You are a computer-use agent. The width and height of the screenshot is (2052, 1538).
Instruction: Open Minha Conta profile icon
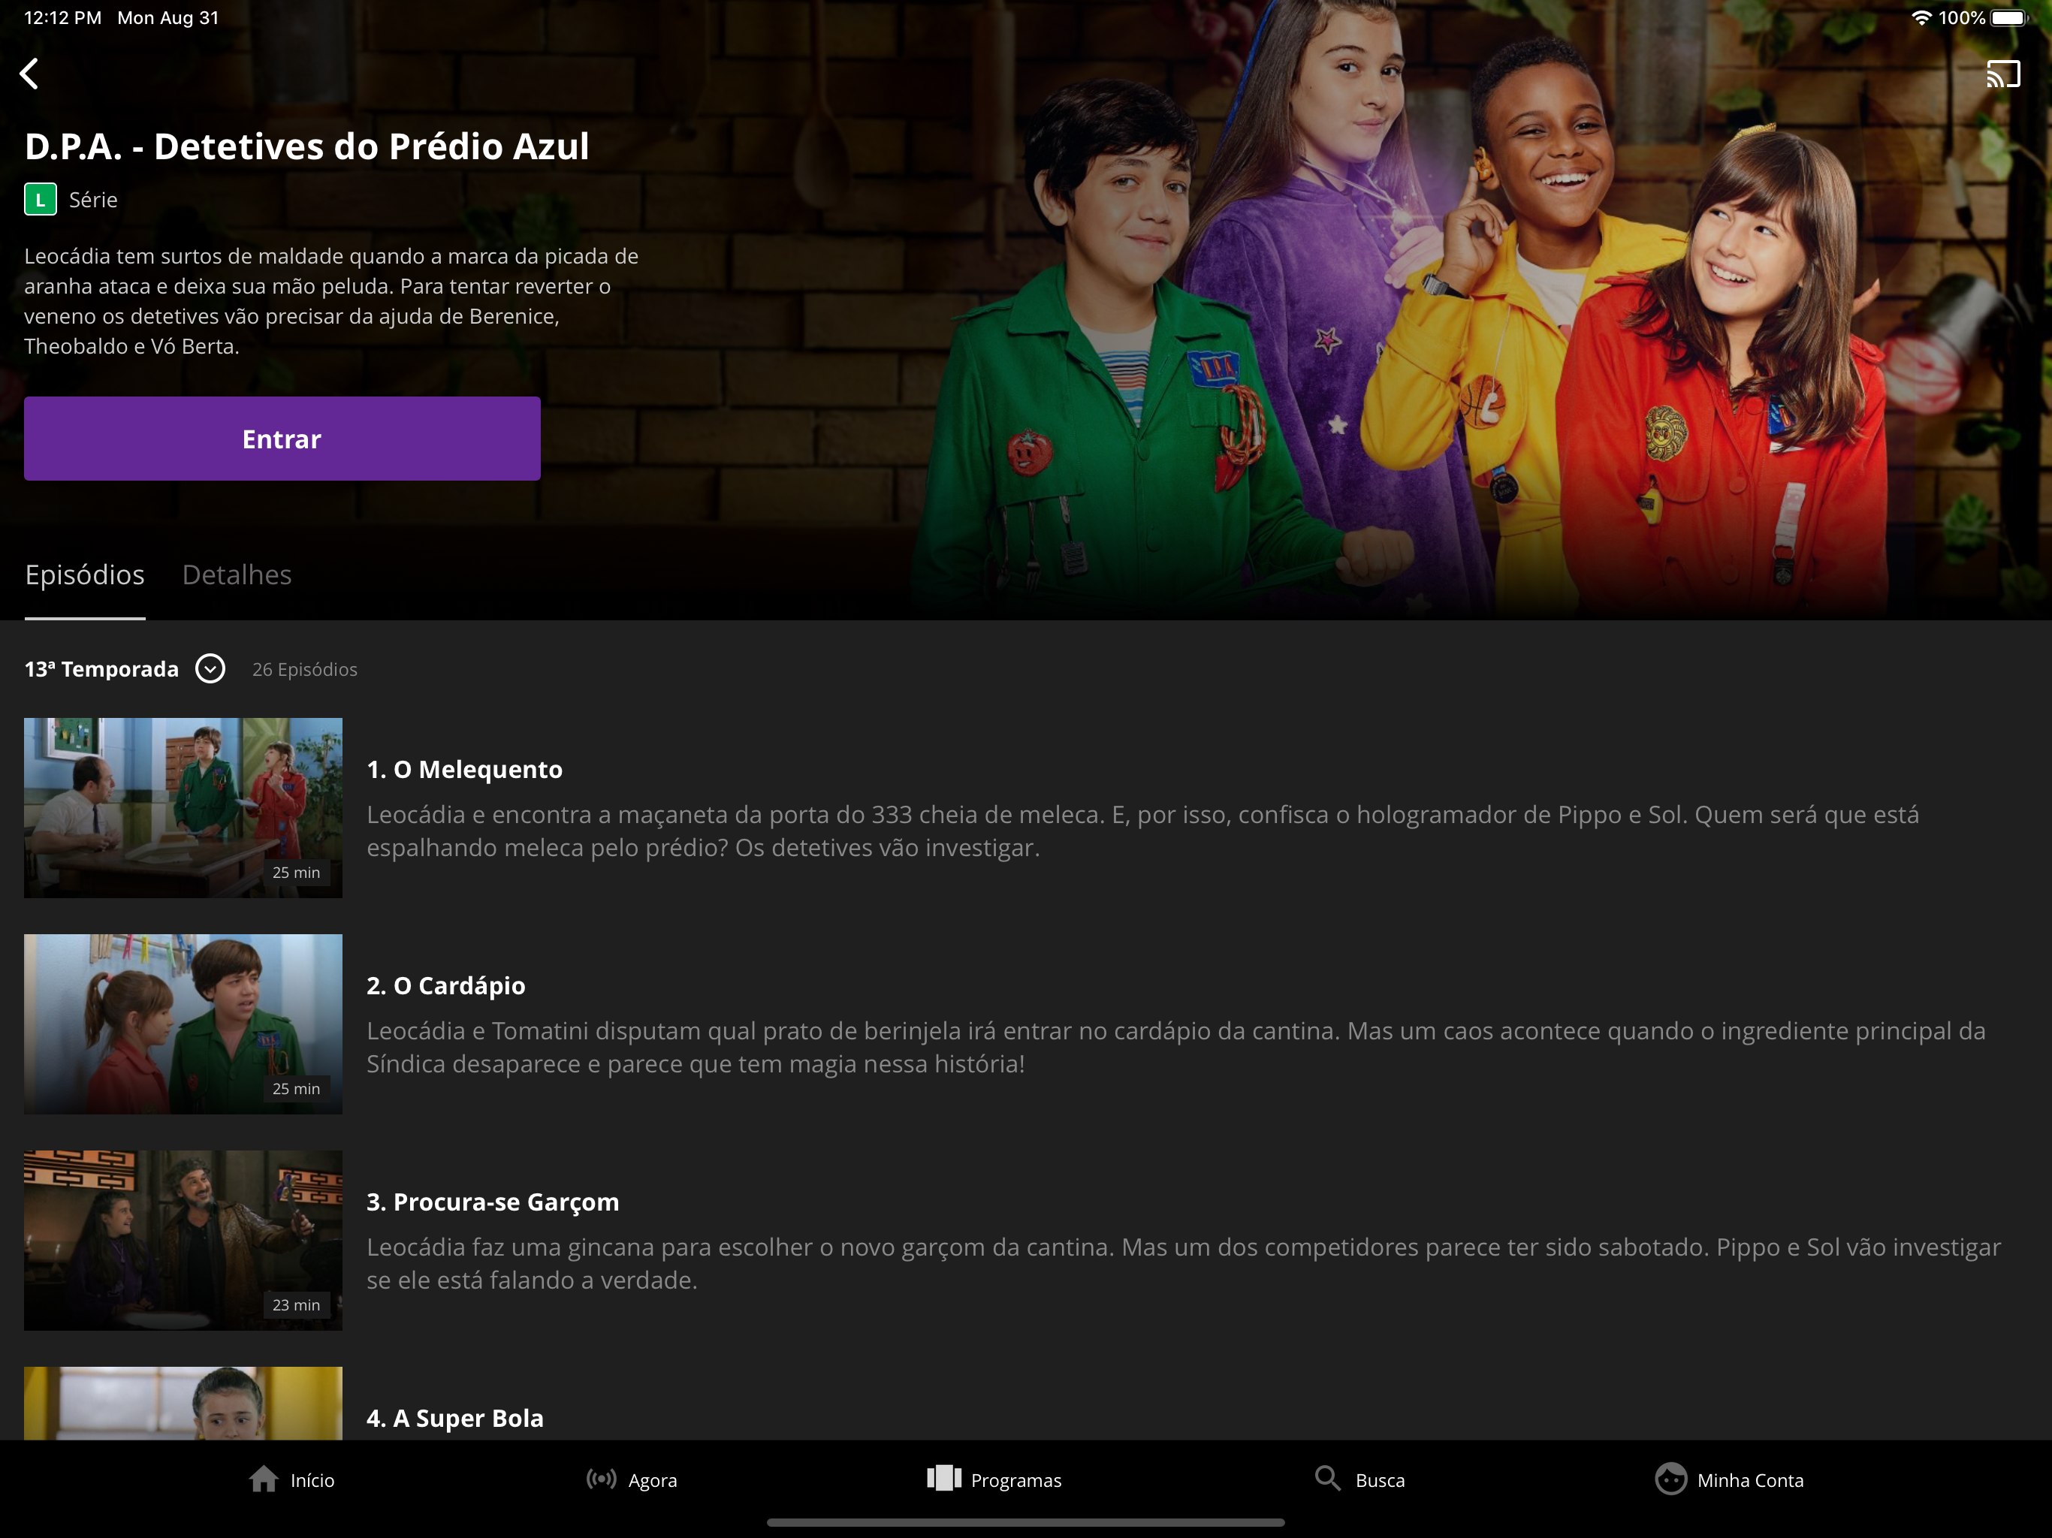click(1670, 1479)
